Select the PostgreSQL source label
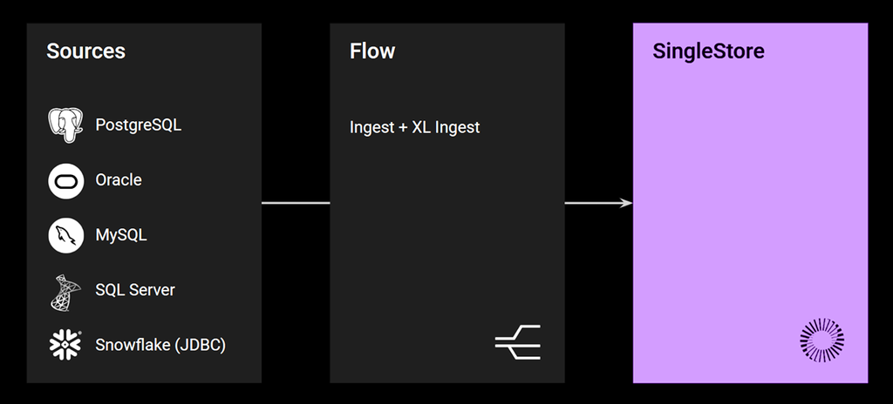Image resolution: width=893 pixels, height=404 pixels. pos(139,125)
